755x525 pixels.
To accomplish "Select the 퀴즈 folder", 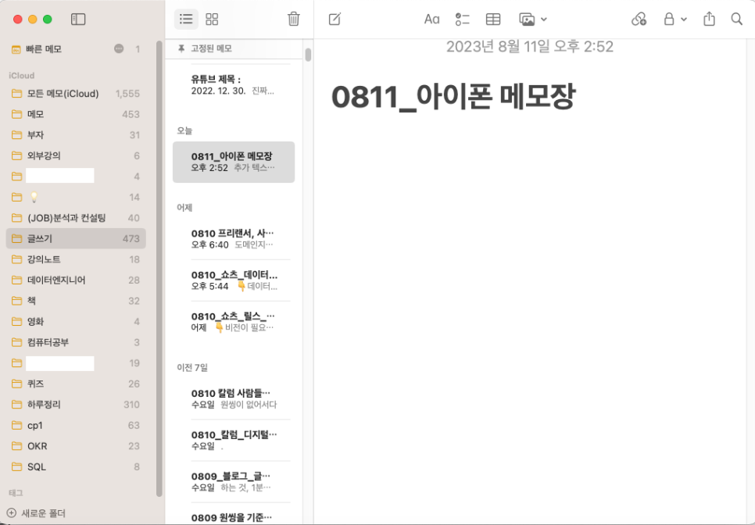I will (x=76, y=384).
